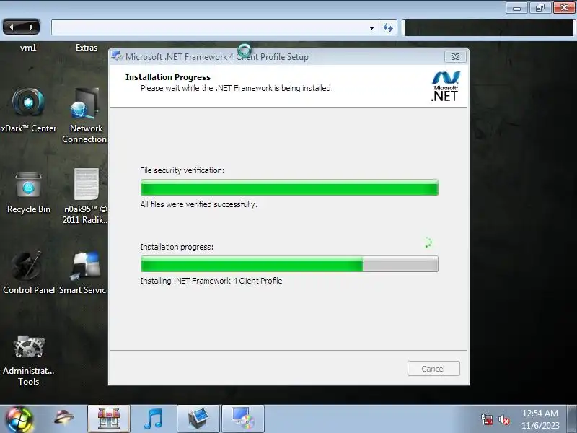Screen dimensions: 577x433
Task: Launch the music note taskbar app
Action: click(153, 419)
